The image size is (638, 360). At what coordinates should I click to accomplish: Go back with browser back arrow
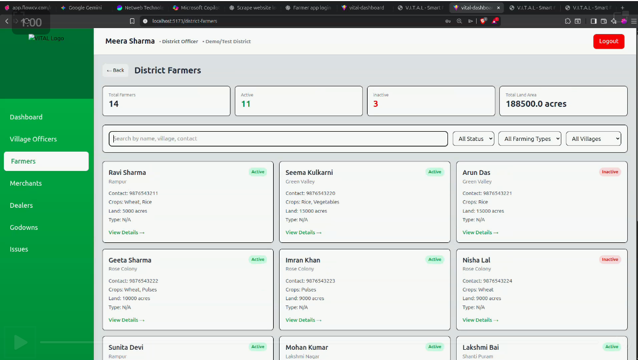(7, 21)
